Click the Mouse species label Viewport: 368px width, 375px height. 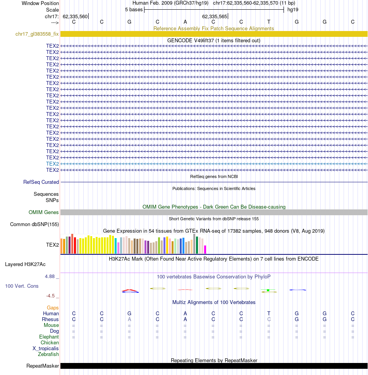click(x=51, y=325)
